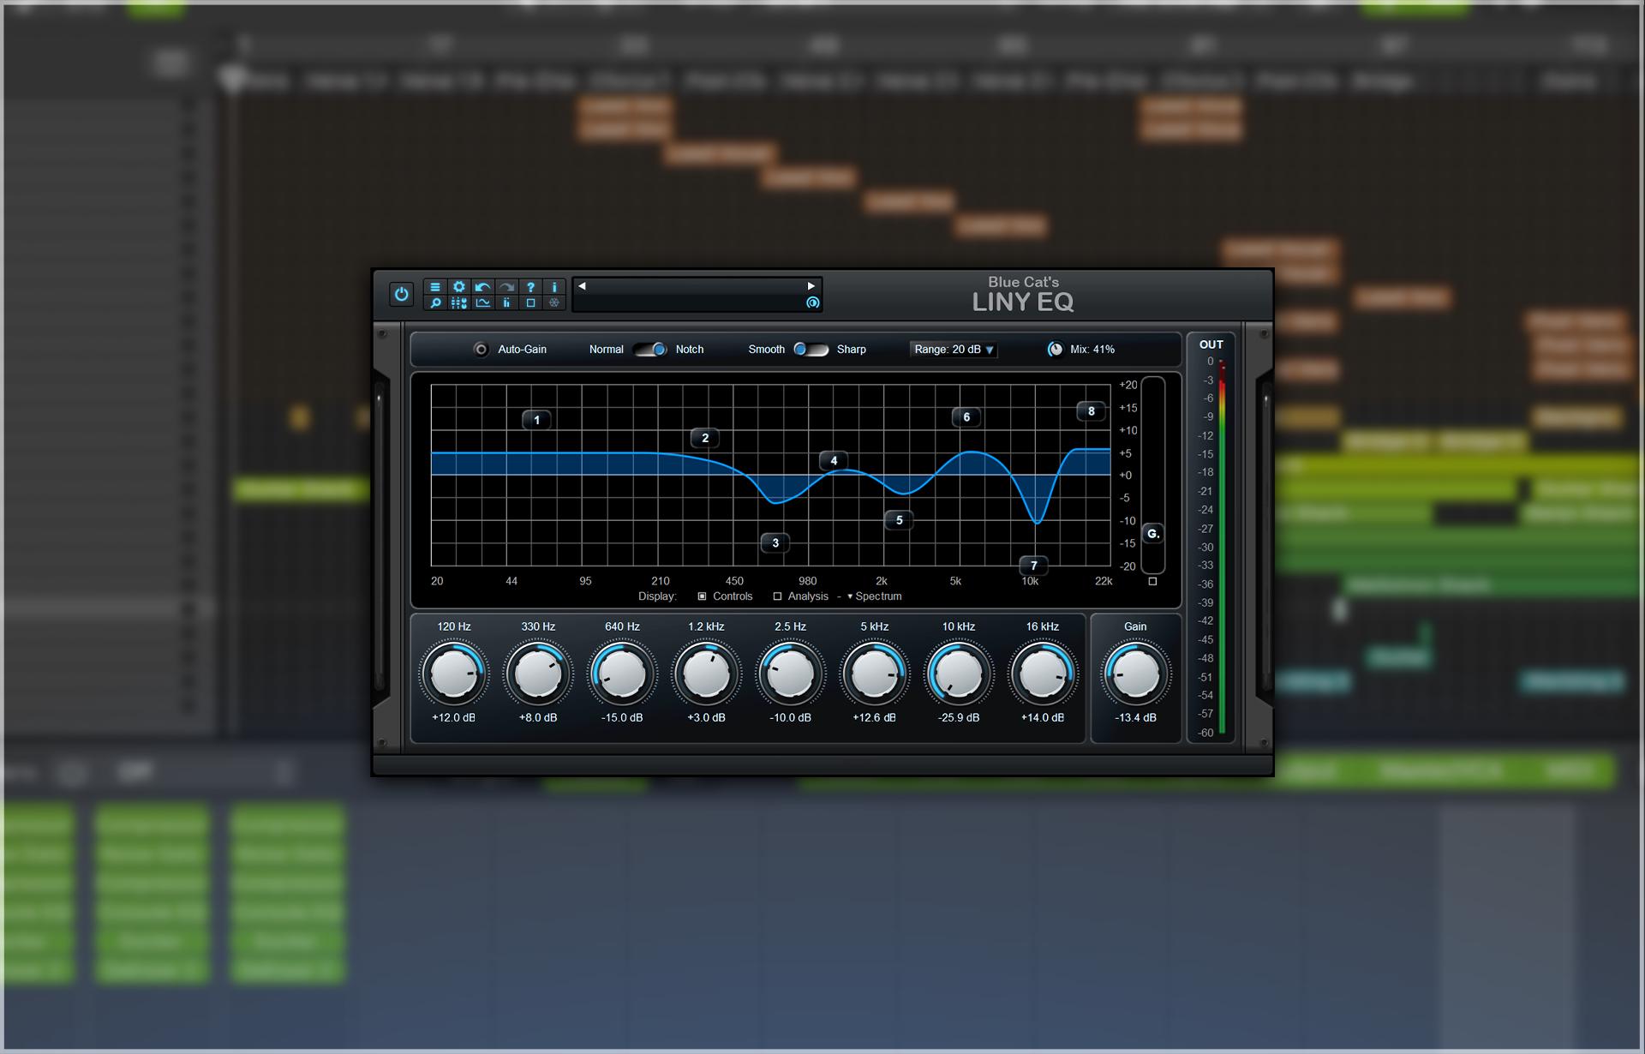Click the -13.4 dB gain value
The height and width of the screenshot is (1054, 1645).
(1135, 717)
